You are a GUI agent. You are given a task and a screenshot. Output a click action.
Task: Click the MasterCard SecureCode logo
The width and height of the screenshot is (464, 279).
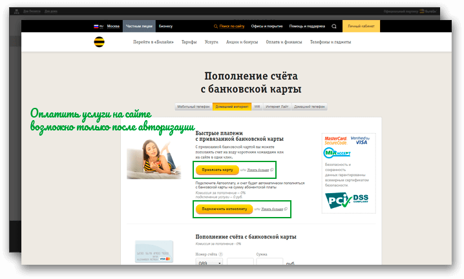point(335,140)
